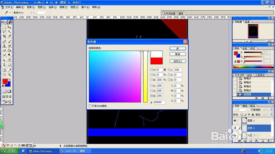275x154 pixels.
Task: Select the Type tool
Action: (x=9, y=60)
